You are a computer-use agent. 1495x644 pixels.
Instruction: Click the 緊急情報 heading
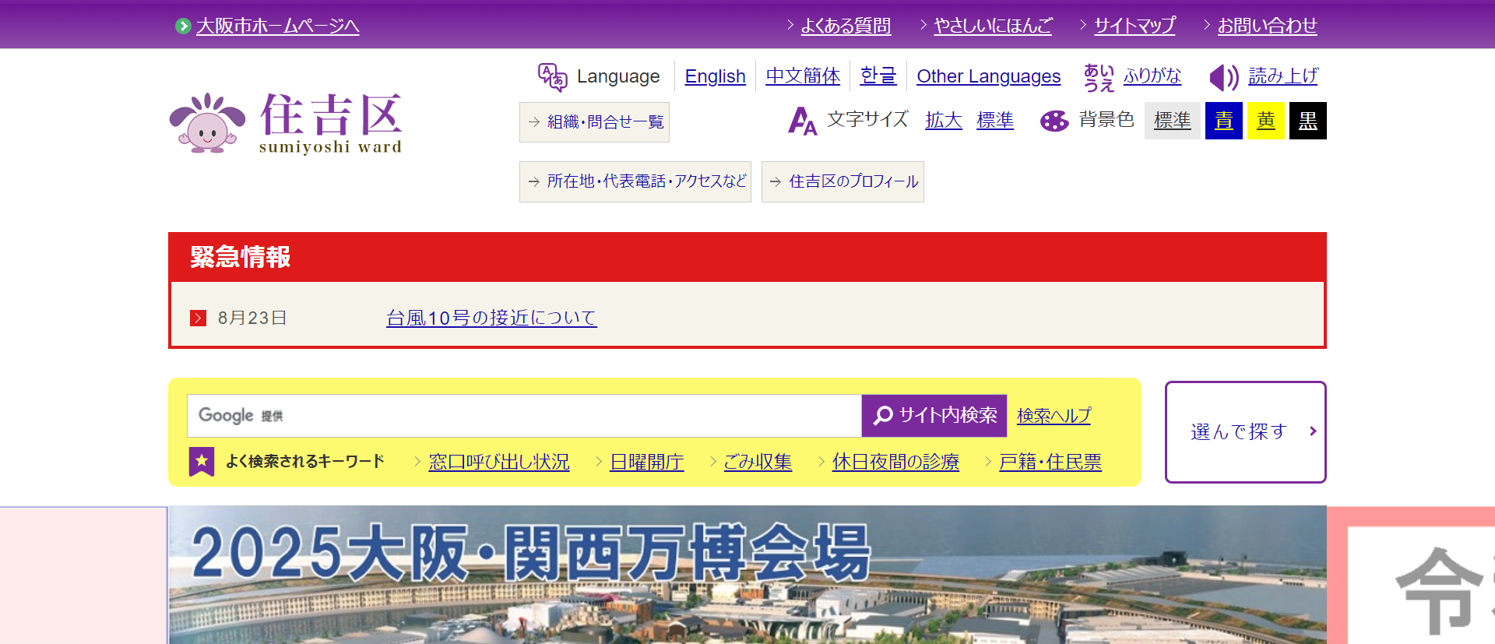tap(240, 257)
